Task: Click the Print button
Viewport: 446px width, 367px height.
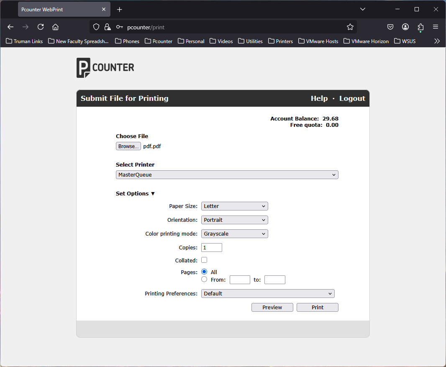Action: point(318,307)
